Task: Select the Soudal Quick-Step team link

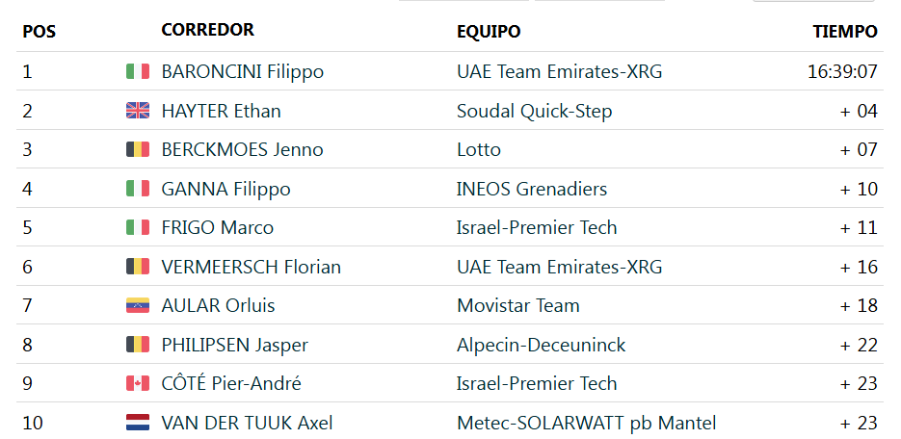Action: click(x=535, y=111)
